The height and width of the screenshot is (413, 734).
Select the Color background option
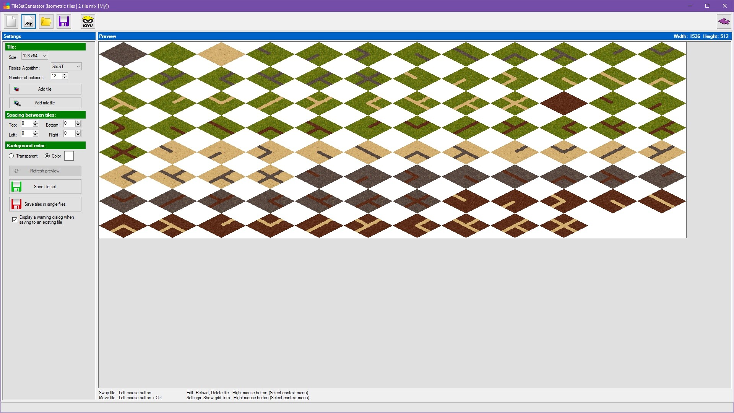pos(47,156)
